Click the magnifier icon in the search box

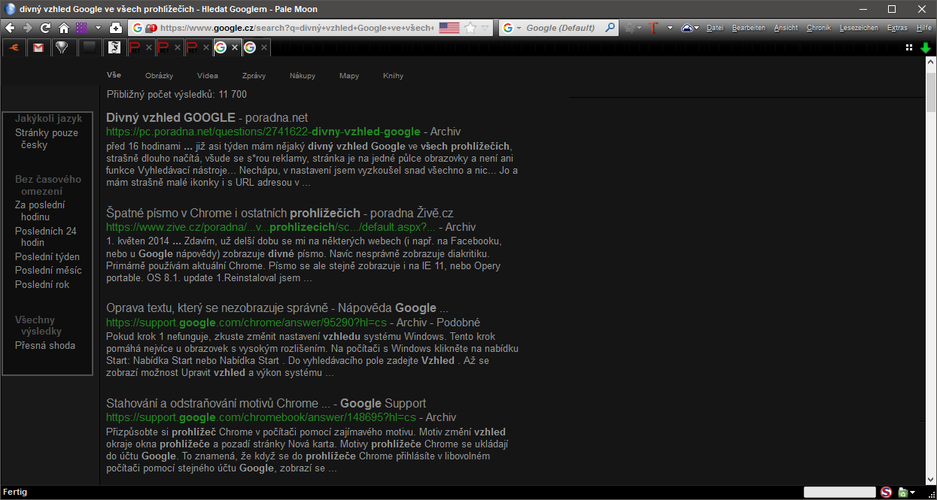pos(610,28)
